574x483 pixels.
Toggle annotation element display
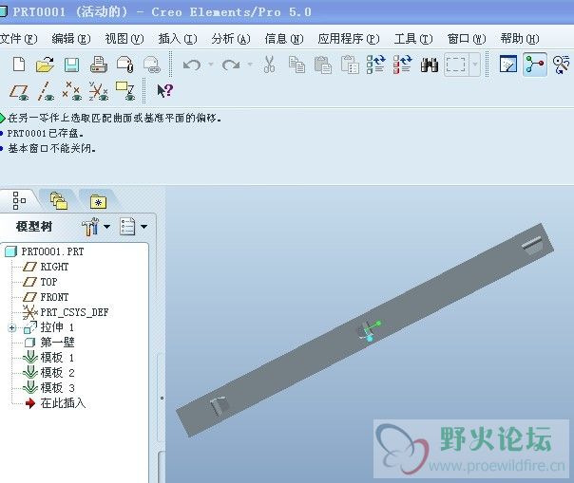pos(124,91)
